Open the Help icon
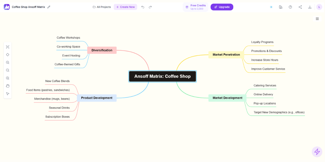The width and height of the screenshot is (325, 162). (290, 7)
